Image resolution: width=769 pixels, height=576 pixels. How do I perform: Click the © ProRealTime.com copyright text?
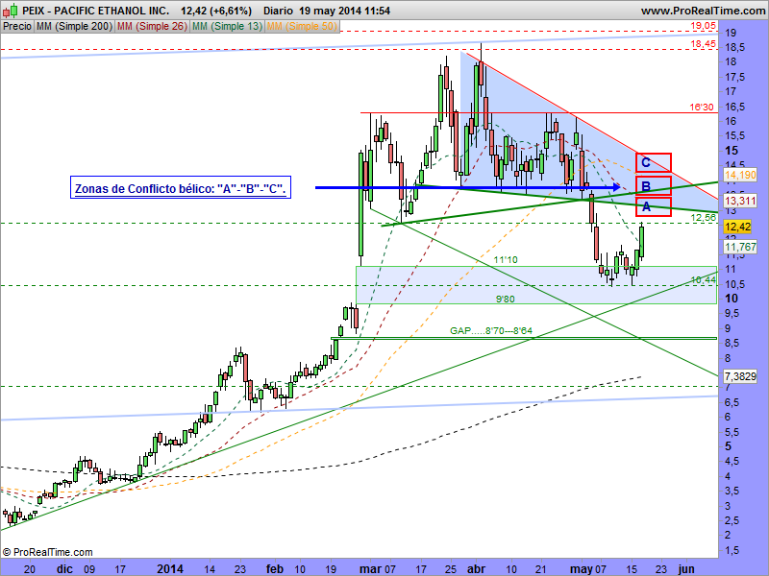[x=47, y=552]
